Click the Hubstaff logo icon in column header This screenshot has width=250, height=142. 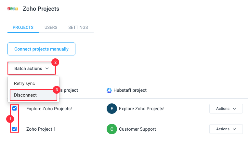(109, 90)
